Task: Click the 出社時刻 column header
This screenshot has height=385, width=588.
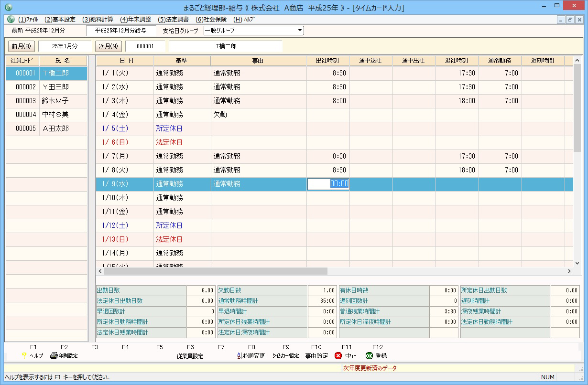Action: pyautogui.click(x=328, y=61)
